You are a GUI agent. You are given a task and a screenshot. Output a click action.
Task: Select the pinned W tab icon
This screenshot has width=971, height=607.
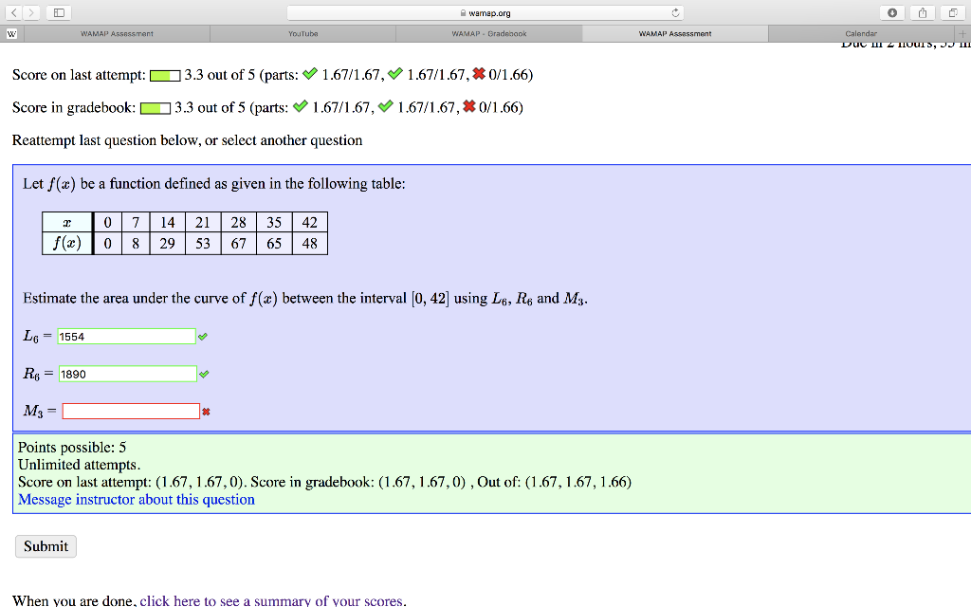[x=10, y=32]
